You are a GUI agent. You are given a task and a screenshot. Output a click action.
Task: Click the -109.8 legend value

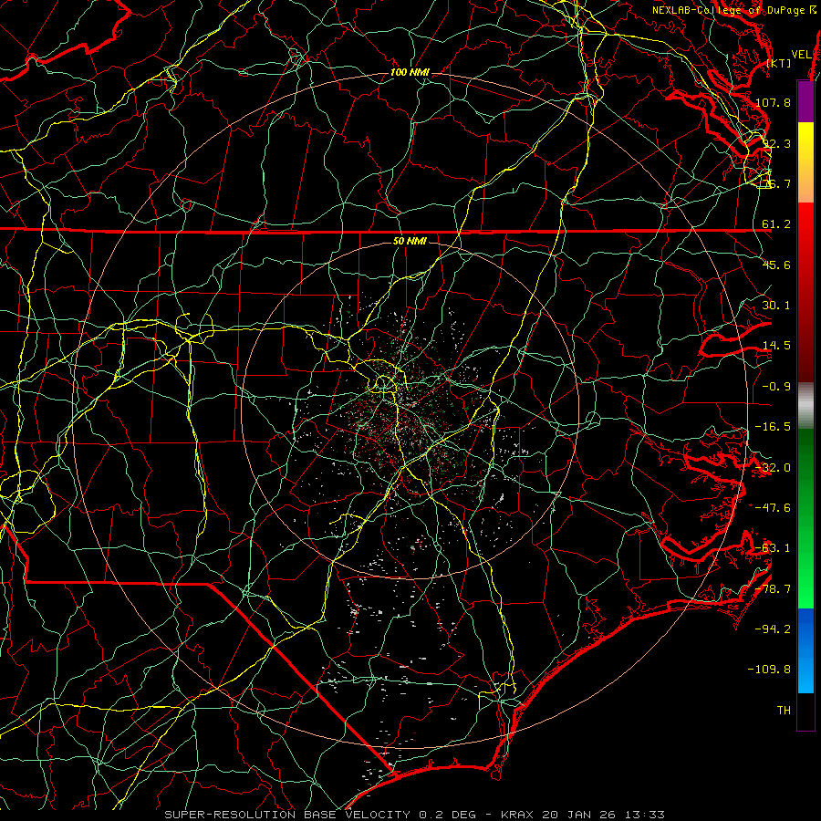coord(769,670)
